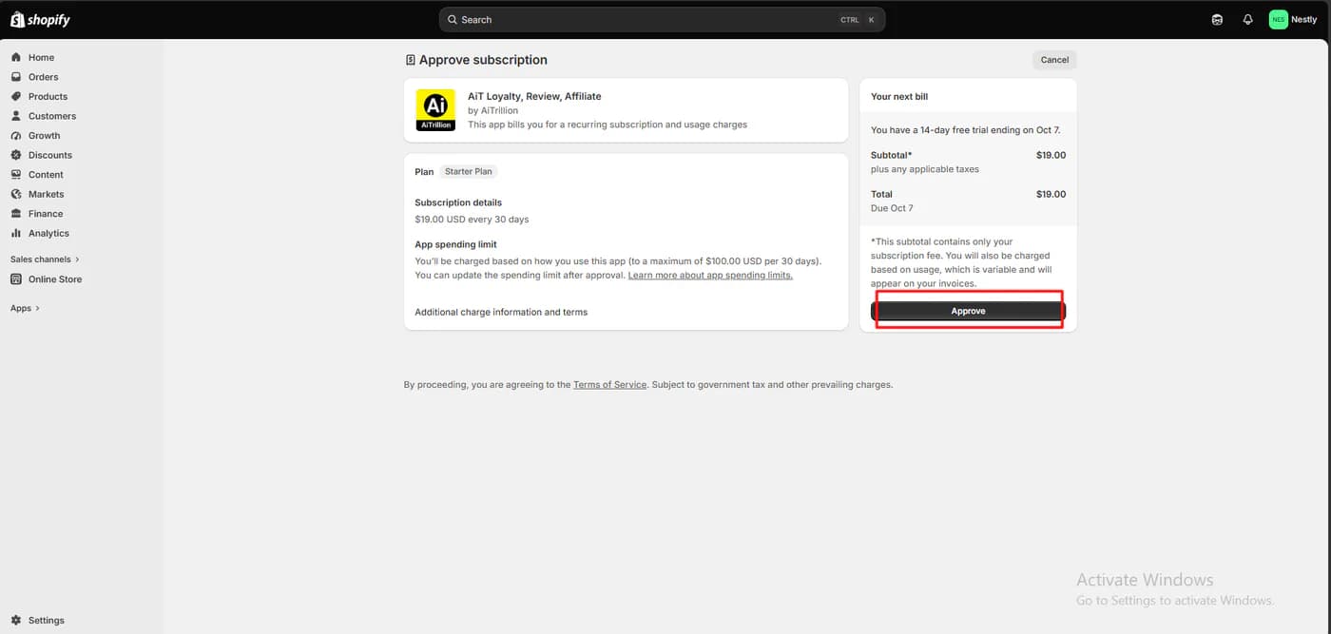1331x634 pixels.
Task: Click the Products tag icon
Action: (x=16, y=96)
